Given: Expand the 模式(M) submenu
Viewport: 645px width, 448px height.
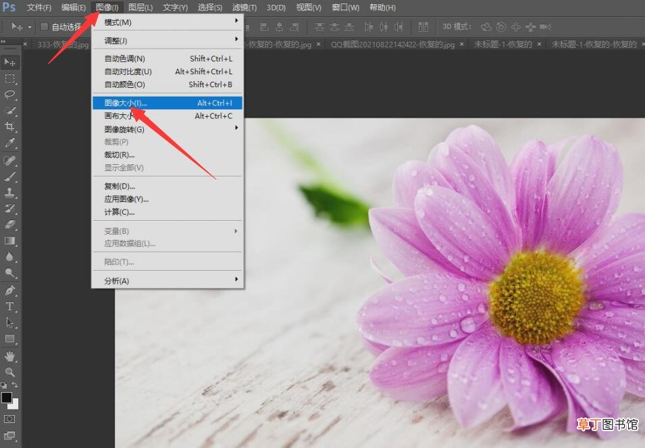Looking at the screenshot, I should (167, 22).
